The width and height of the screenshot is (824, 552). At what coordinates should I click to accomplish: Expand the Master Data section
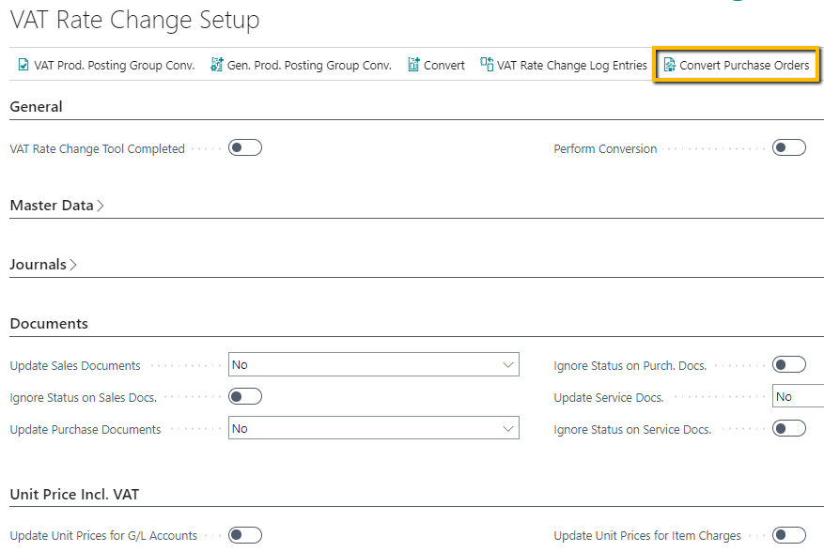56,206
